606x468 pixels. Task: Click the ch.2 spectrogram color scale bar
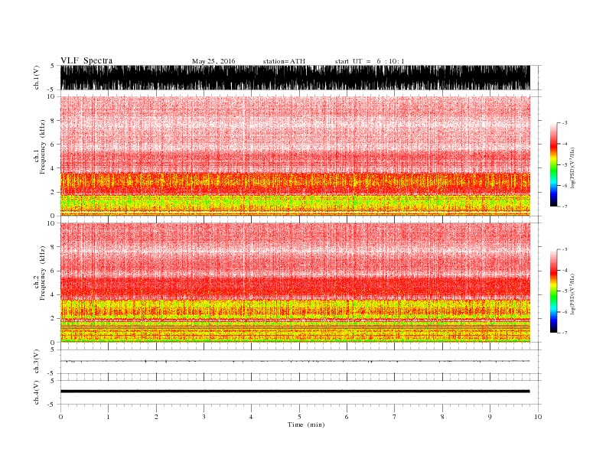click(553, 291)
